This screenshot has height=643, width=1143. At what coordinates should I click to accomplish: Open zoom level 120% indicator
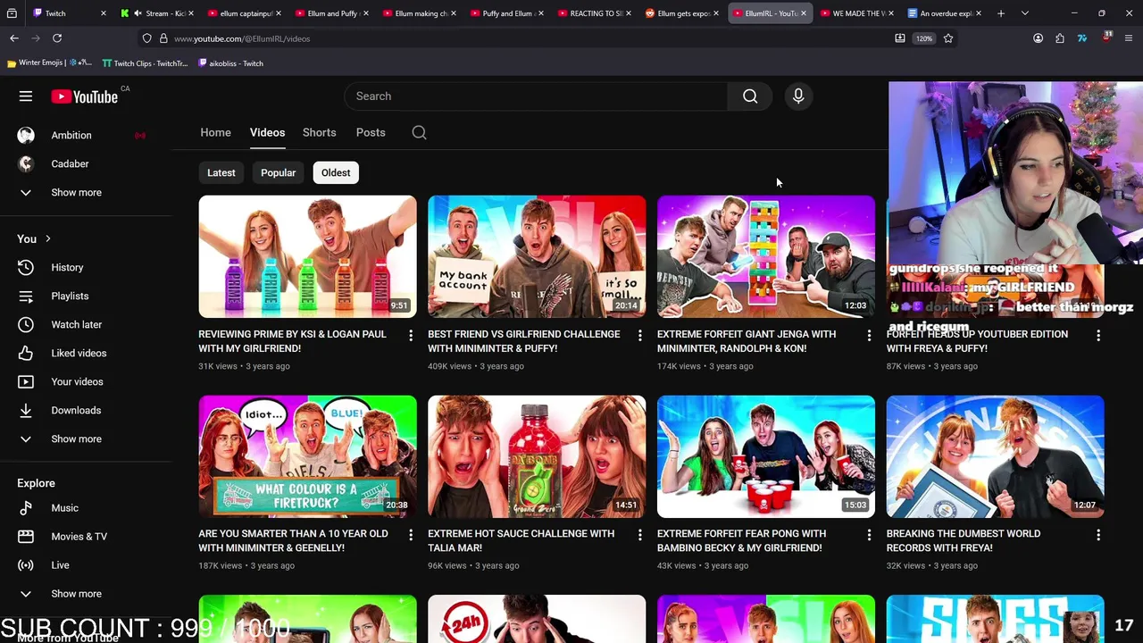point(924,38)
